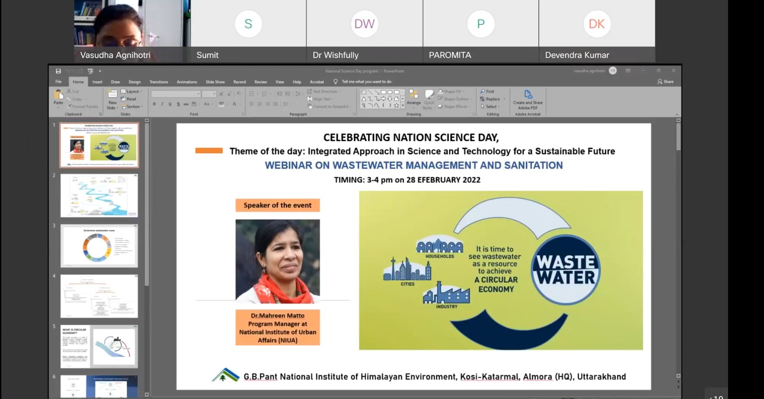Image resolution: width=764 pixels, height=399 pixels.
Task: Click the Save icon in quick access toolbar
Action: (58, 71)
